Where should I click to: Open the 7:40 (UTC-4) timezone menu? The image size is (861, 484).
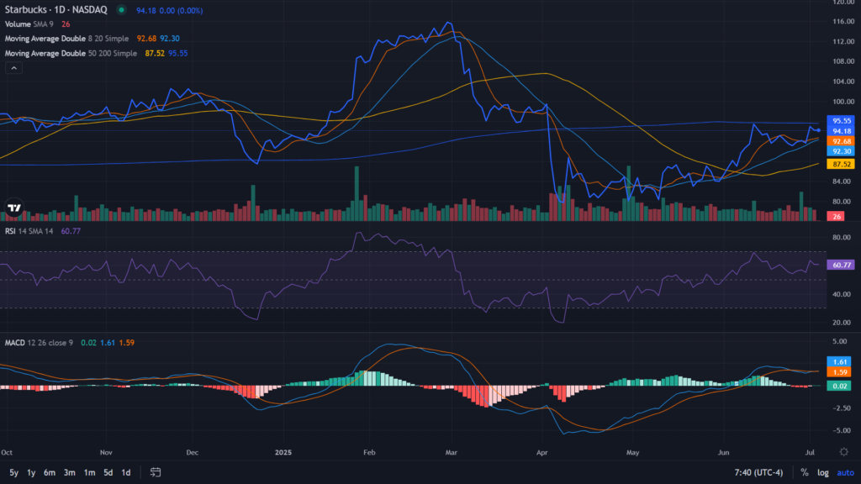click(x=758, y=472)
